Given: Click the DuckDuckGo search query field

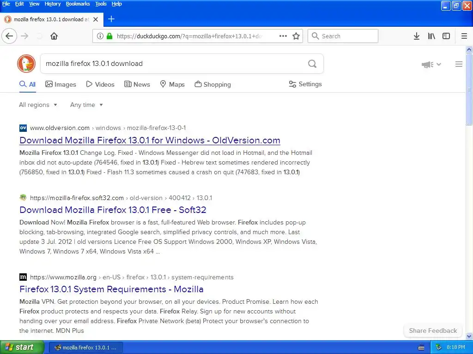Looking at the screenshot, I should pos(174,64).
